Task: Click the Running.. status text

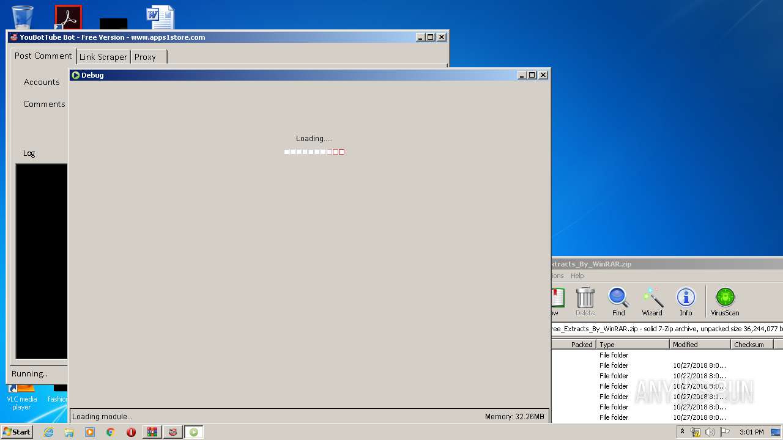Action: click(29, 373)
